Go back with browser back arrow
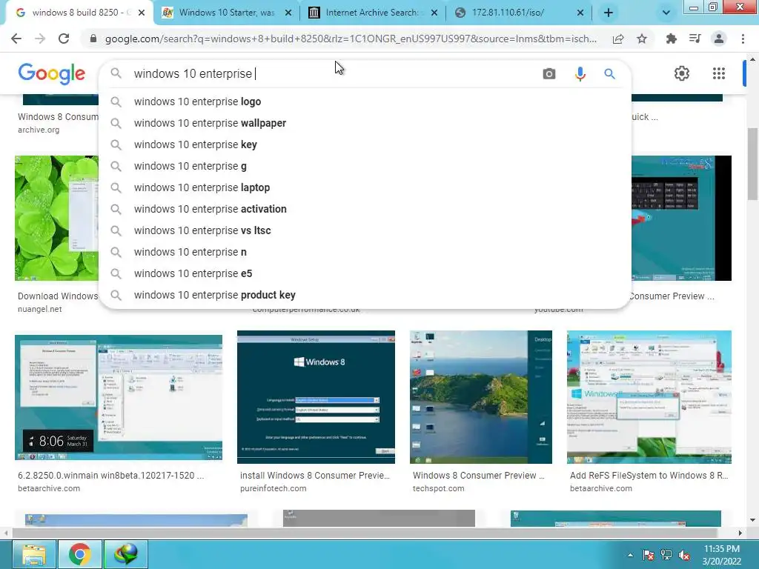The width and height of the screenshot is (759, 569). [16, 39]
